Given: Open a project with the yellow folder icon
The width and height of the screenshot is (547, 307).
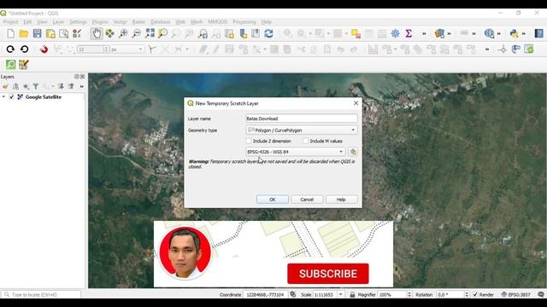Looking at the screenshot, I should click(24, 34).
